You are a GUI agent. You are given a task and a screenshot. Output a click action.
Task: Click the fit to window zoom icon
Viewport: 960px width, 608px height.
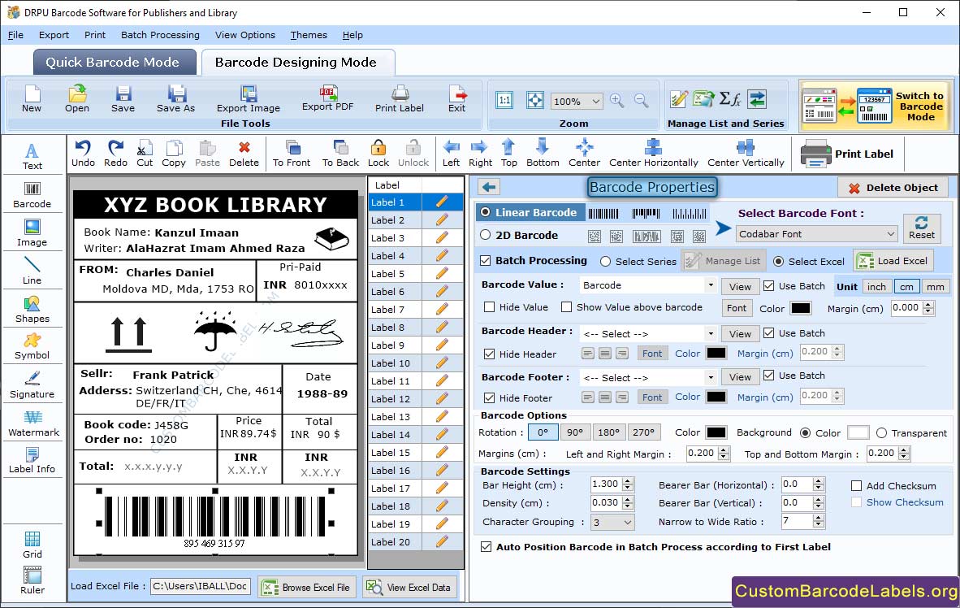click(535, 101)
